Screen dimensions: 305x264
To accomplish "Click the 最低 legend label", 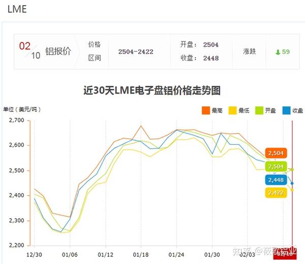I will pos(243,111).
